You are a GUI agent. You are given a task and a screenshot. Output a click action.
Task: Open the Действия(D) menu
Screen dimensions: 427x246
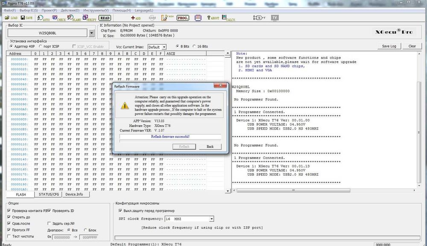click(70, 10)
